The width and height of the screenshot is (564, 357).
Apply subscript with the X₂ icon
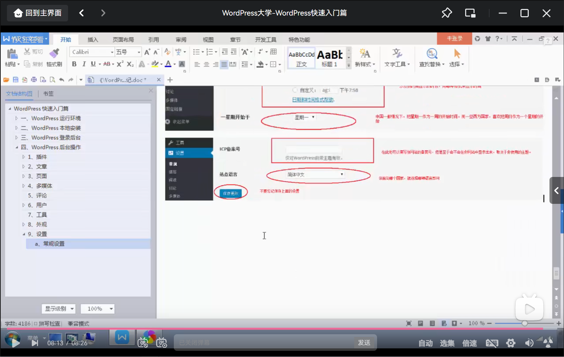coord(130,64)
